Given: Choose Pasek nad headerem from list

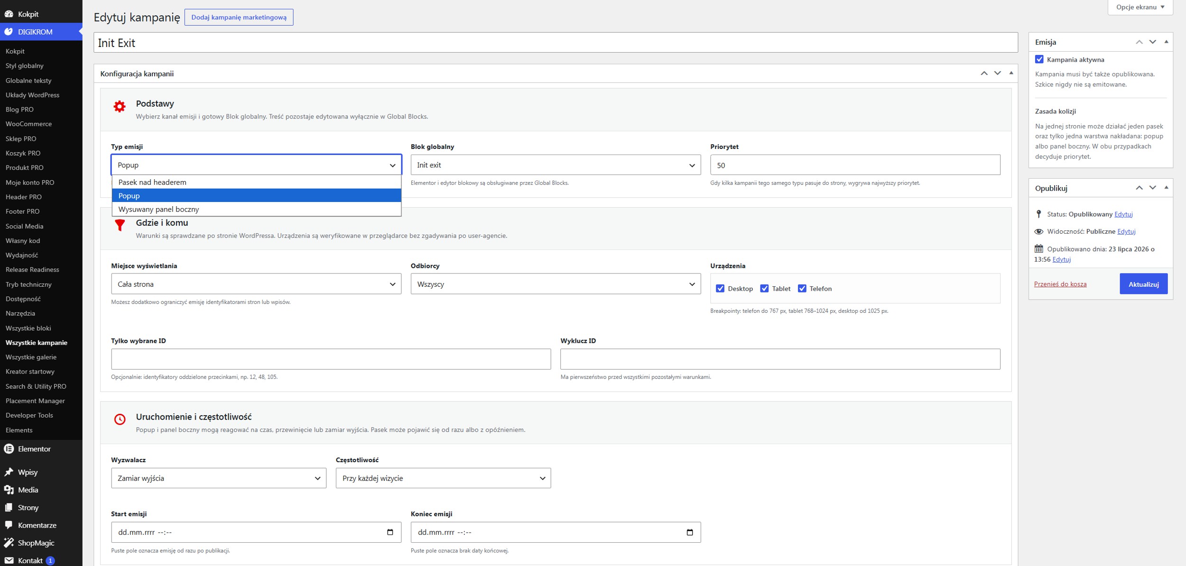Looking at the screenshot, I should click(x=257, y=182).
